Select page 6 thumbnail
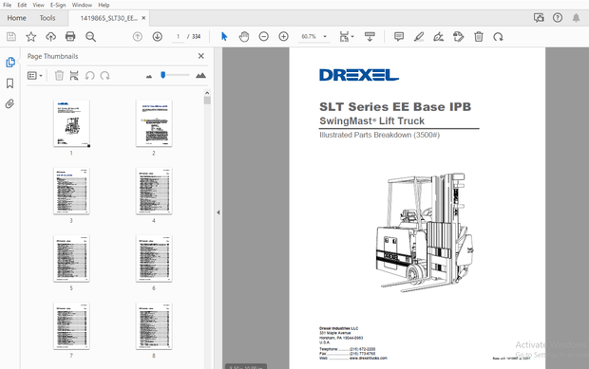 click(x=154, y=259)
